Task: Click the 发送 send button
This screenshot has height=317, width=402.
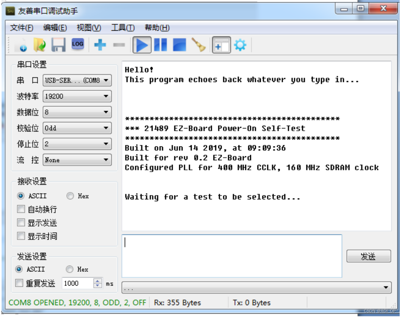Action: tap(369, 256)
